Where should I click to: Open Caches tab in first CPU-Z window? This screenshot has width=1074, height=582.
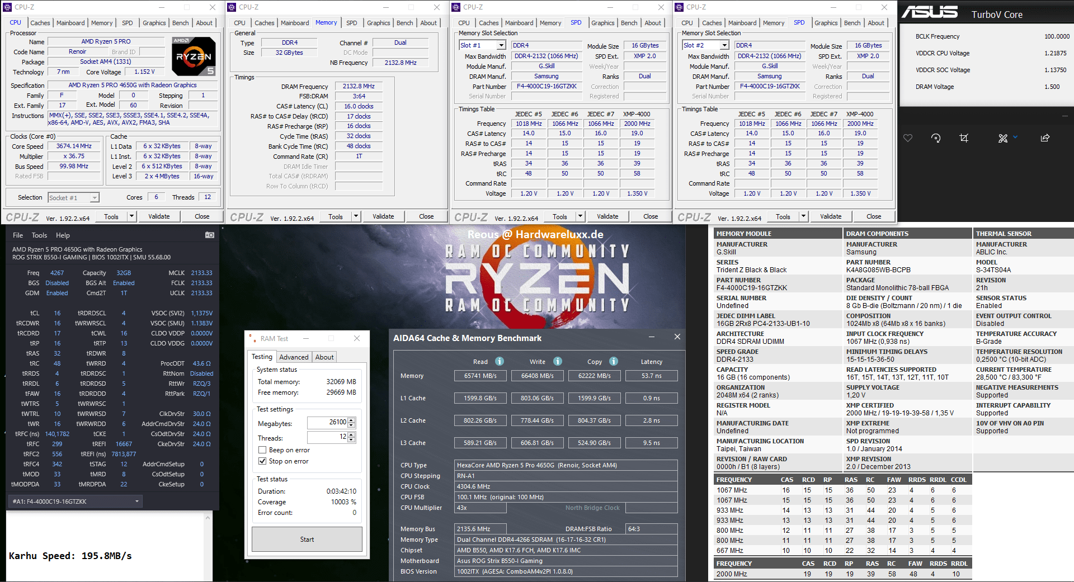click(x=40, y=23)
